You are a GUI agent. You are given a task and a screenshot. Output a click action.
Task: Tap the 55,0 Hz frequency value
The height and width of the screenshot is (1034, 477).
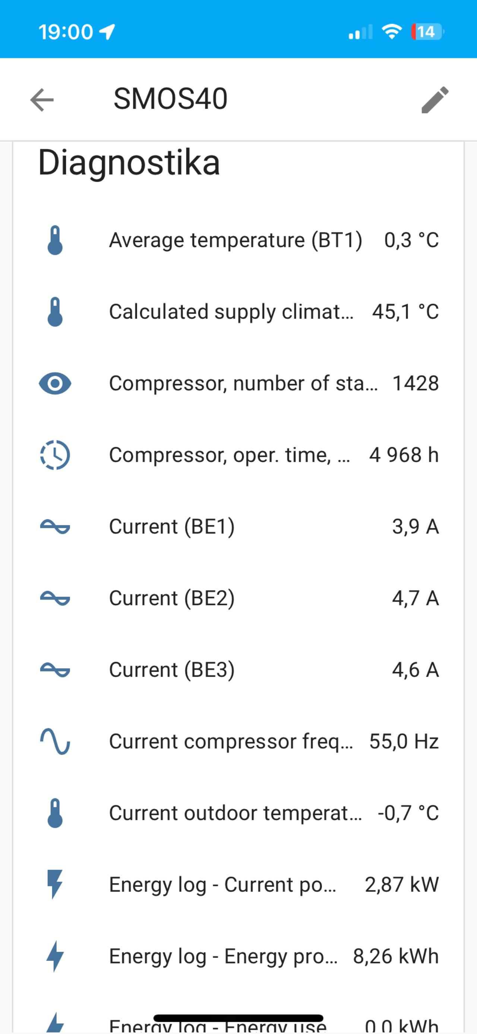404,741
